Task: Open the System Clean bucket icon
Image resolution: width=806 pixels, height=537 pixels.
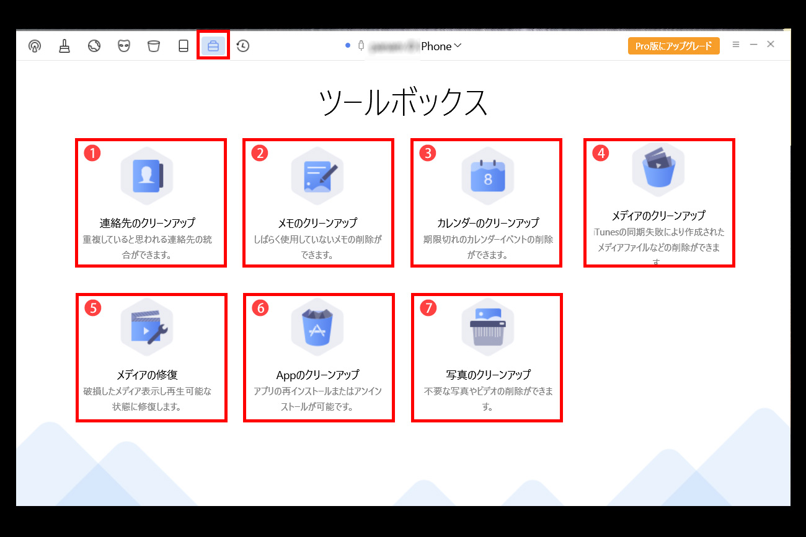Action: coord(154,46)
